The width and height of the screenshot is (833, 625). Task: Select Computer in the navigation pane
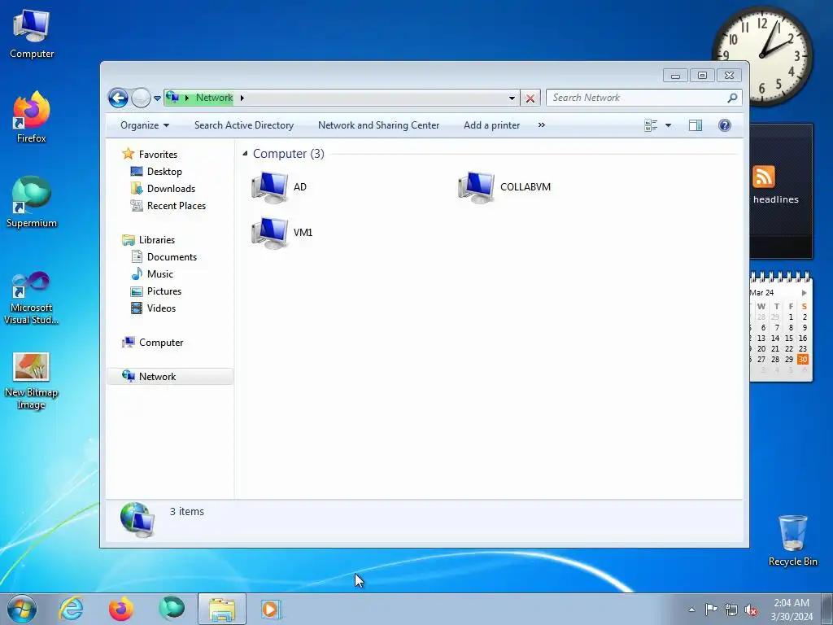(161, 343)
